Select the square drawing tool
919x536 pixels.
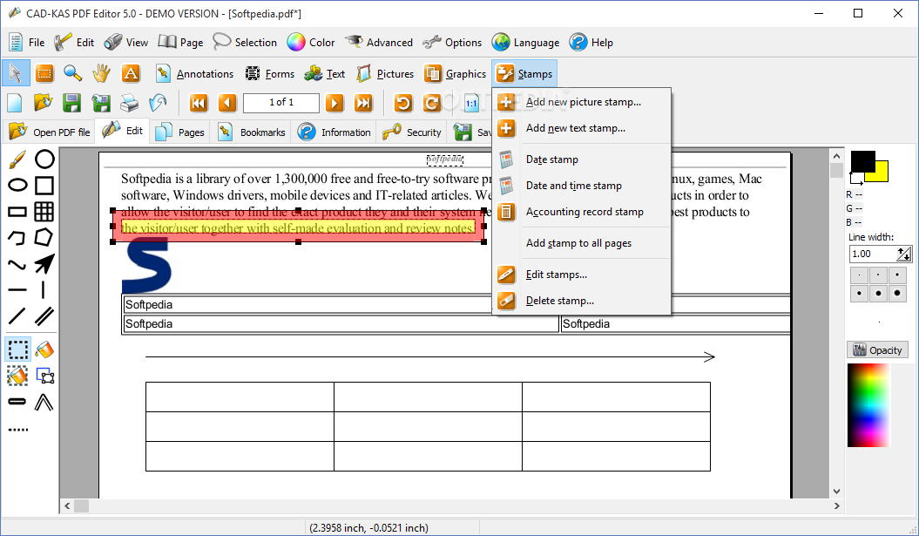click(44, 186)
